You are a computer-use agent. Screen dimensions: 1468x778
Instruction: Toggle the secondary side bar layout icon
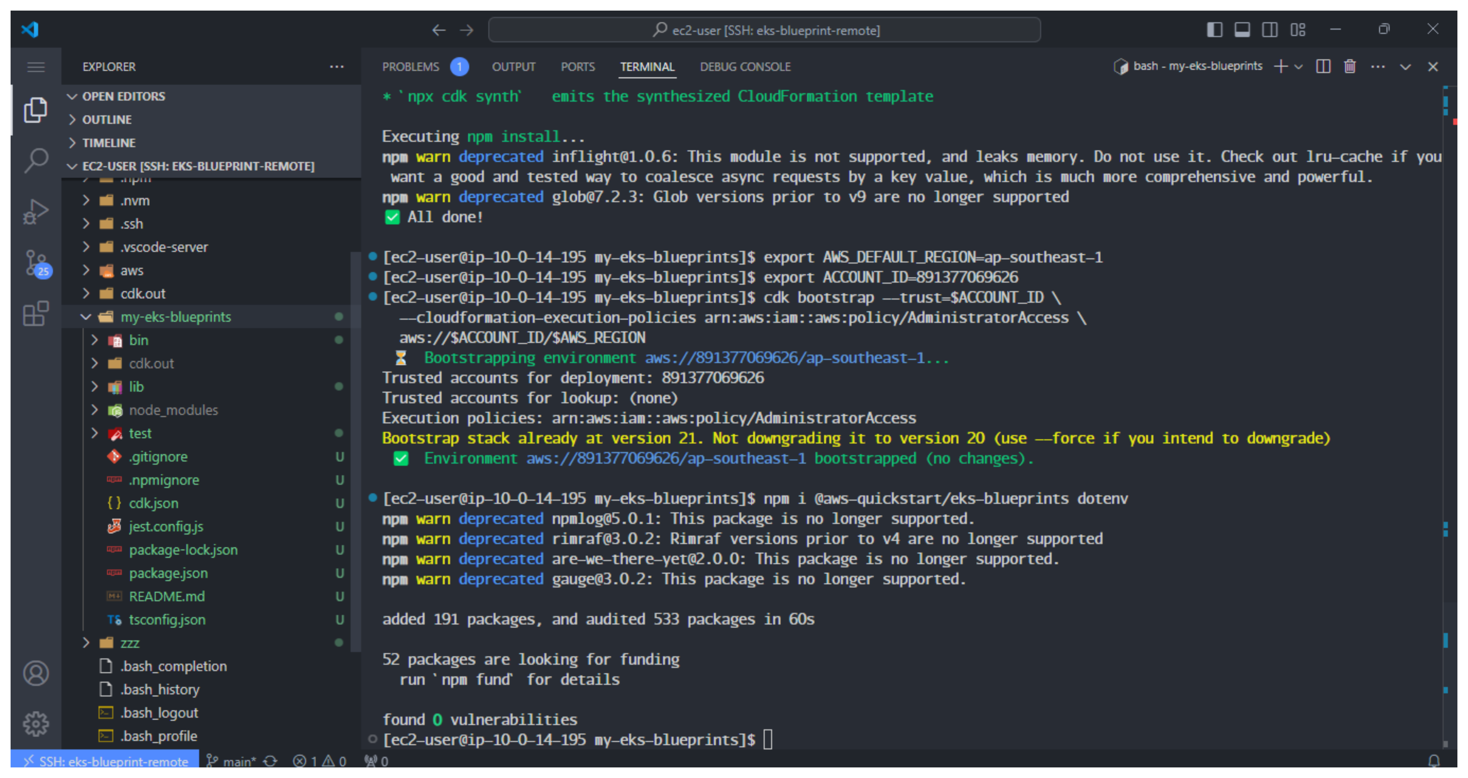pos(1270,30)
